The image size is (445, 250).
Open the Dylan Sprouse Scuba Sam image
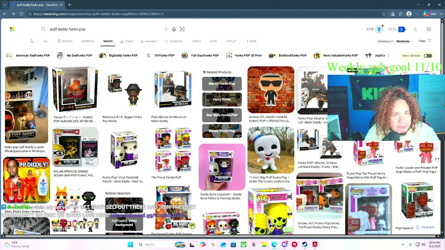75,147
